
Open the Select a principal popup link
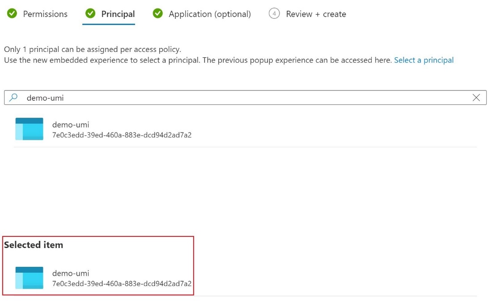coord(424,60)
